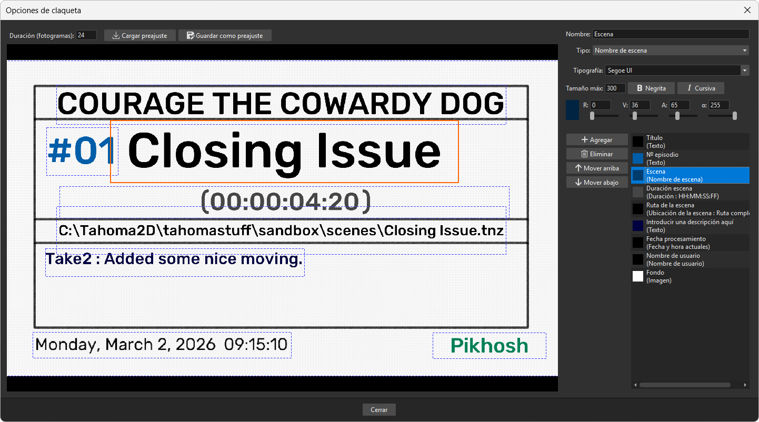The height and width of the screenshot is (422, 759).
Task: Click the trash icon on Eliminar
Action: pyautogui.click(x=584, y=154)
